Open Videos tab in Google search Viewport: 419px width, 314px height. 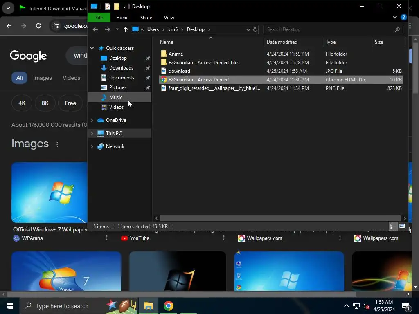[71, 78]
